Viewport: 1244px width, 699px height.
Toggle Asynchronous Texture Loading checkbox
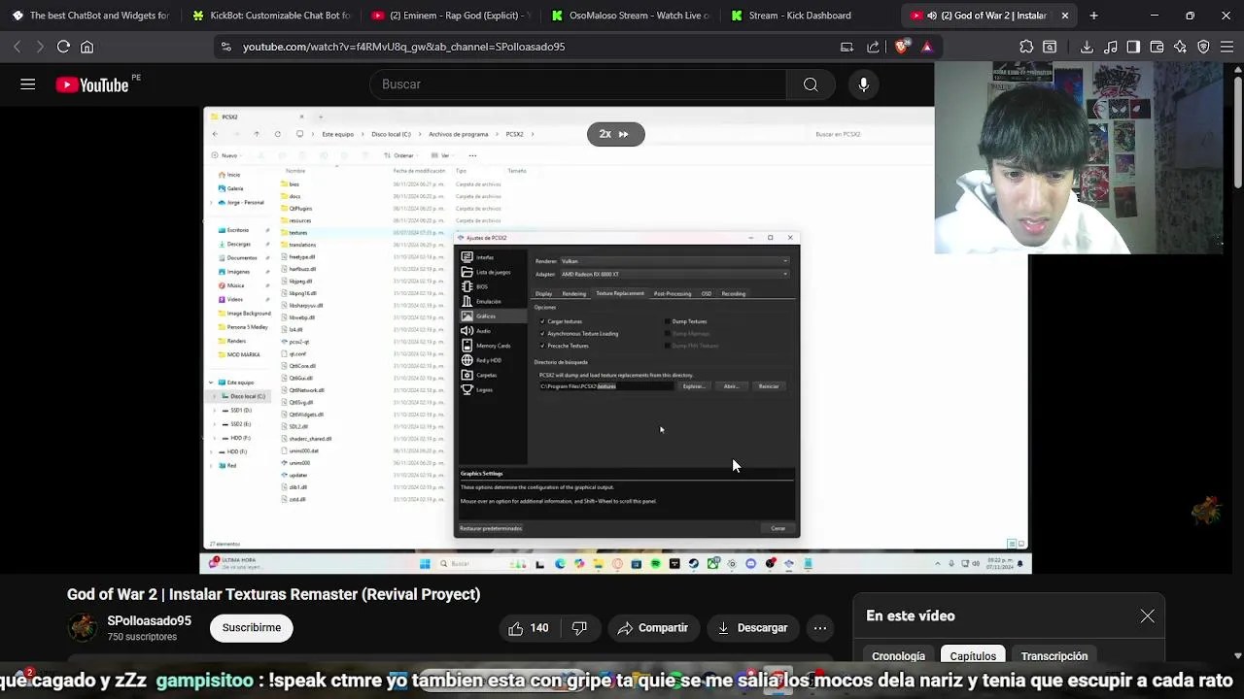click(x=542, y=334)
